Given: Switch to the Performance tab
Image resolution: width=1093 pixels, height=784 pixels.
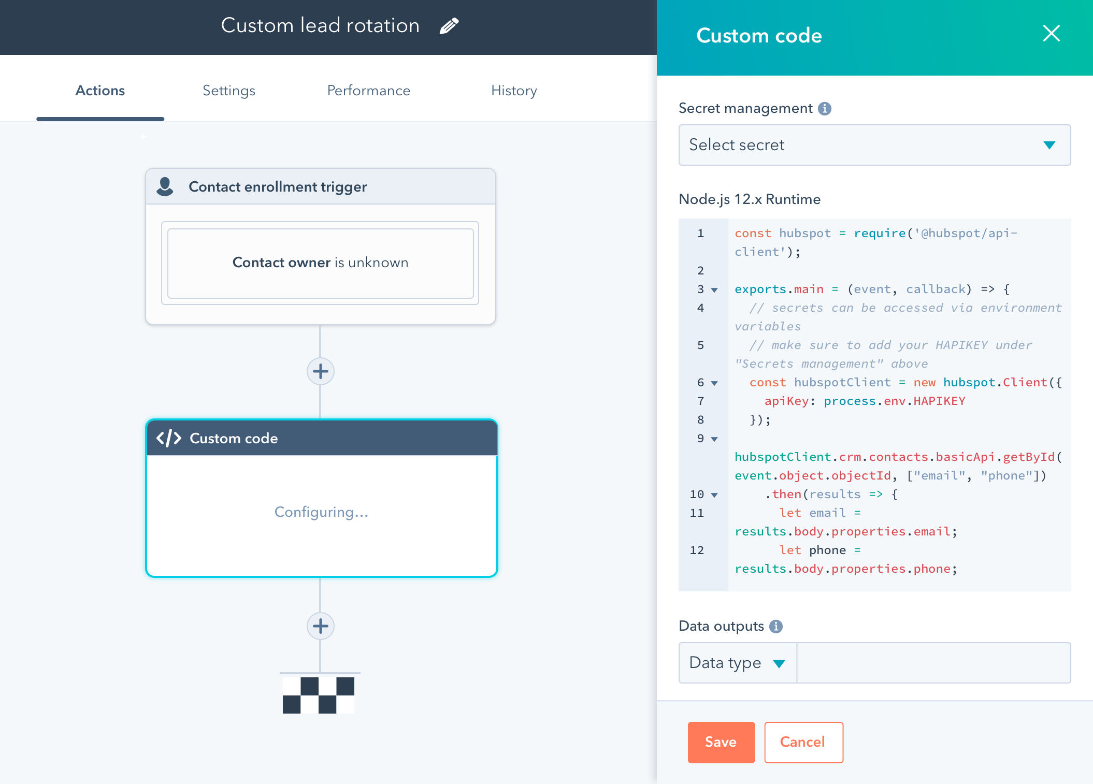Looking at the screenshot, I should 368,90.
